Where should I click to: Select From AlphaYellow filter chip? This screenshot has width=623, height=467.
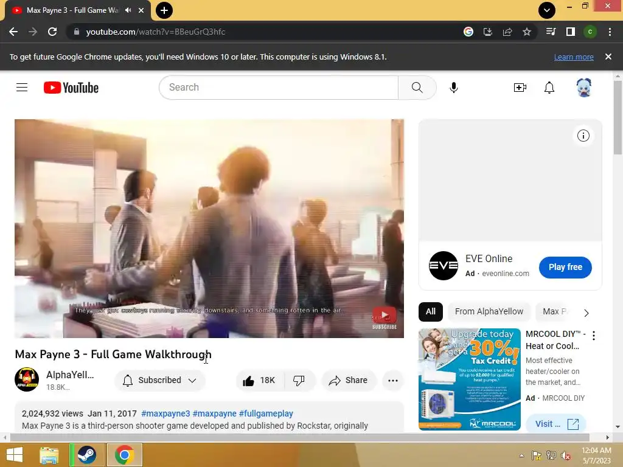click(489, 312)
